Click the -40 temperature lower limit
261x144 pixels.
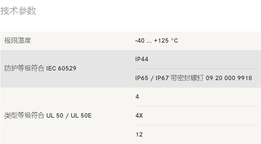coord(140,41)
